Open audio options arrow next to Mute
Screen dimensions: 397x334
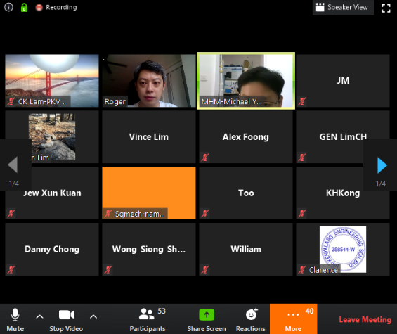pos(39,316)
